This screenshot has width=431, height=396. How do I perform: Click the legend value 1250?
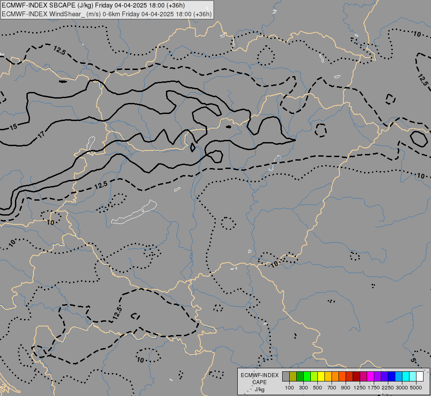(360, 388)
